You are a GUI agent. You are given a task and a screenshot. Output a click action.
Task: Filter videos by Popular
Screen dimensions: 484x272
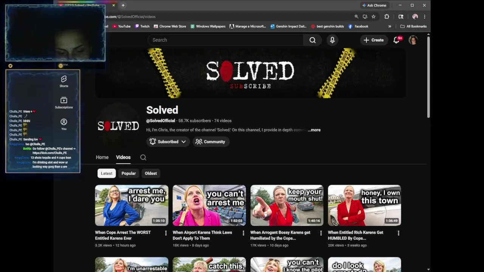(x=129, y=173)
